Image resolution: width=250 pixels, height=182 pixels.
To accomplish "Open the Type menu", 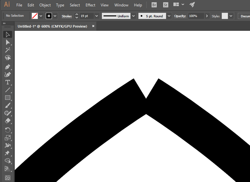I will click(60, 5).
